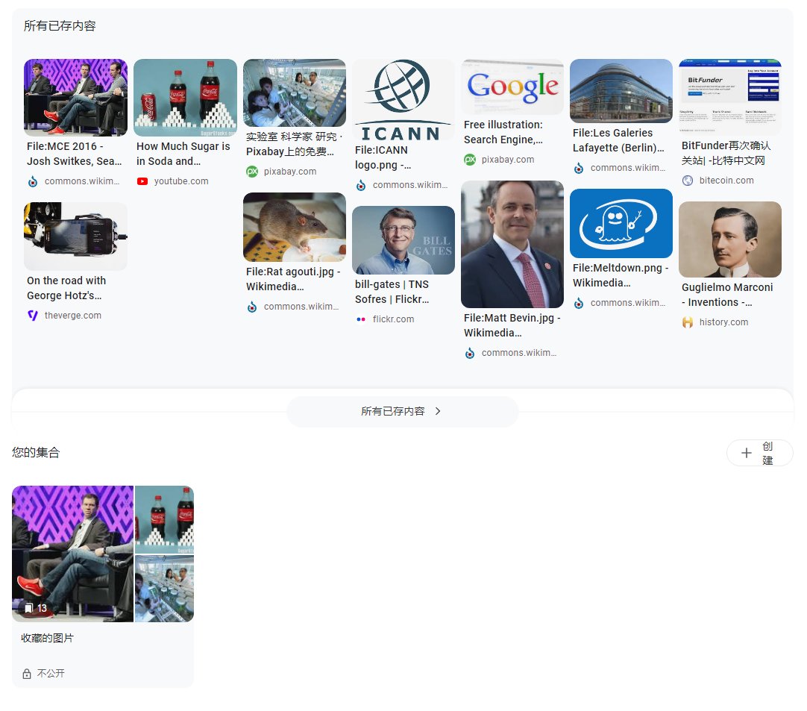The image size is (807, 711).
Task: Click the bookmark icon showing 13 items
Action: pos(28,609)
